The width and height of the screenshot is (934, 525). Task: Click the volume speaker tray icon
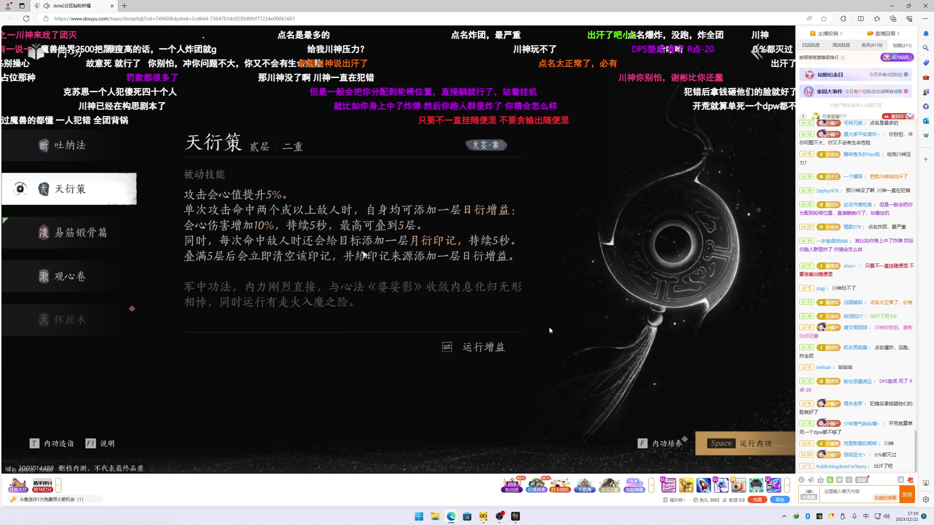887,516
